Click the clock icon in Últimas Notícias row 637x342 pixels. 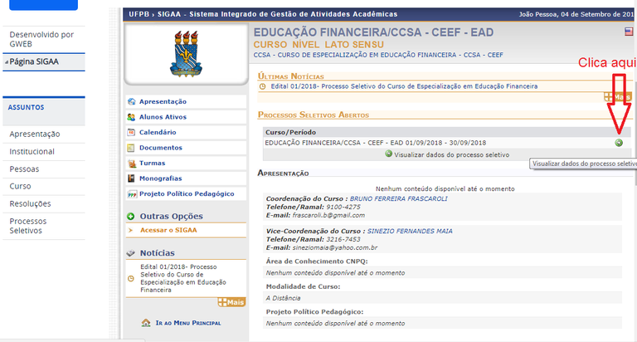click(x=262, y=86)
